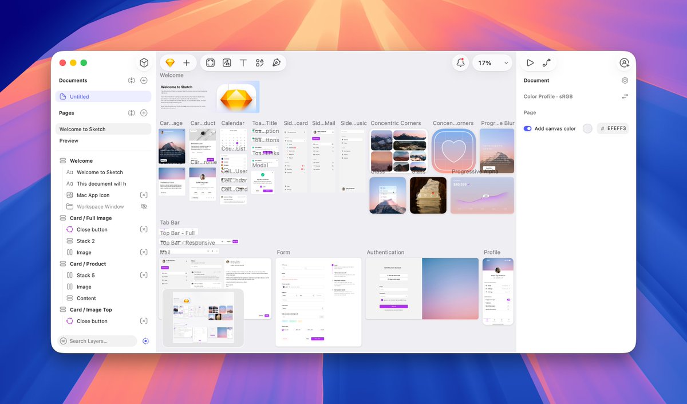Open the 17% zoom level dropdown
The image size is (687, 404).
(x=492, y=62)
